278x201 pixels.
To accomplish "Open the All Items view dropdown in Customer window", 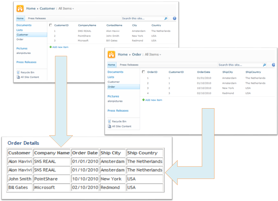I will coord(66,8).
